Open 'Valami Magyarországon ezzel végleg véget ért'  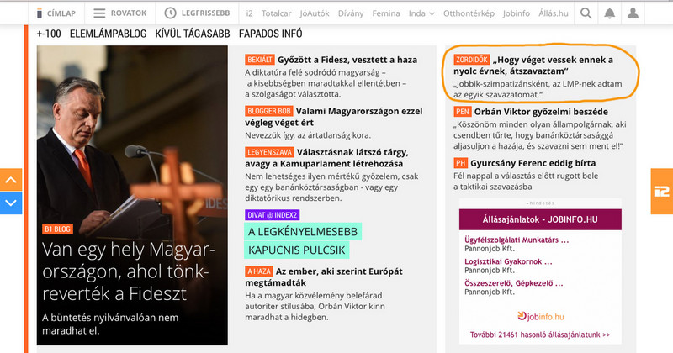pos(334,117)
